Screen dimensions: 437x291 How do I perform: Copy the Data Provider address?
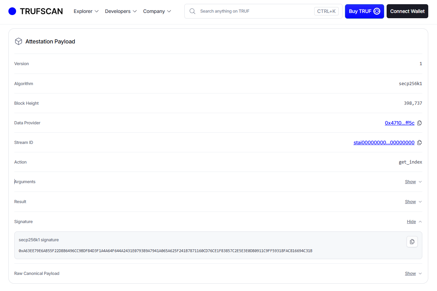pos(420,123)
